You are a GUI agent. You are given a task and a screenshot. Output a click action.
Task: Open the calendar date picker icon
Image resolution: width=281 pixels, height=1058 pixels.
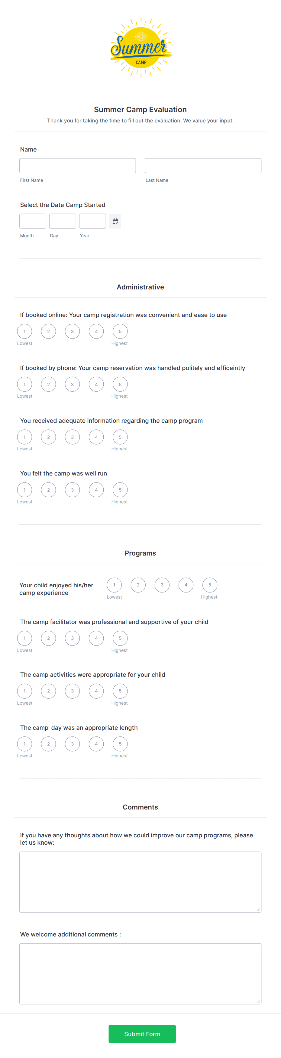coord(115,221)
